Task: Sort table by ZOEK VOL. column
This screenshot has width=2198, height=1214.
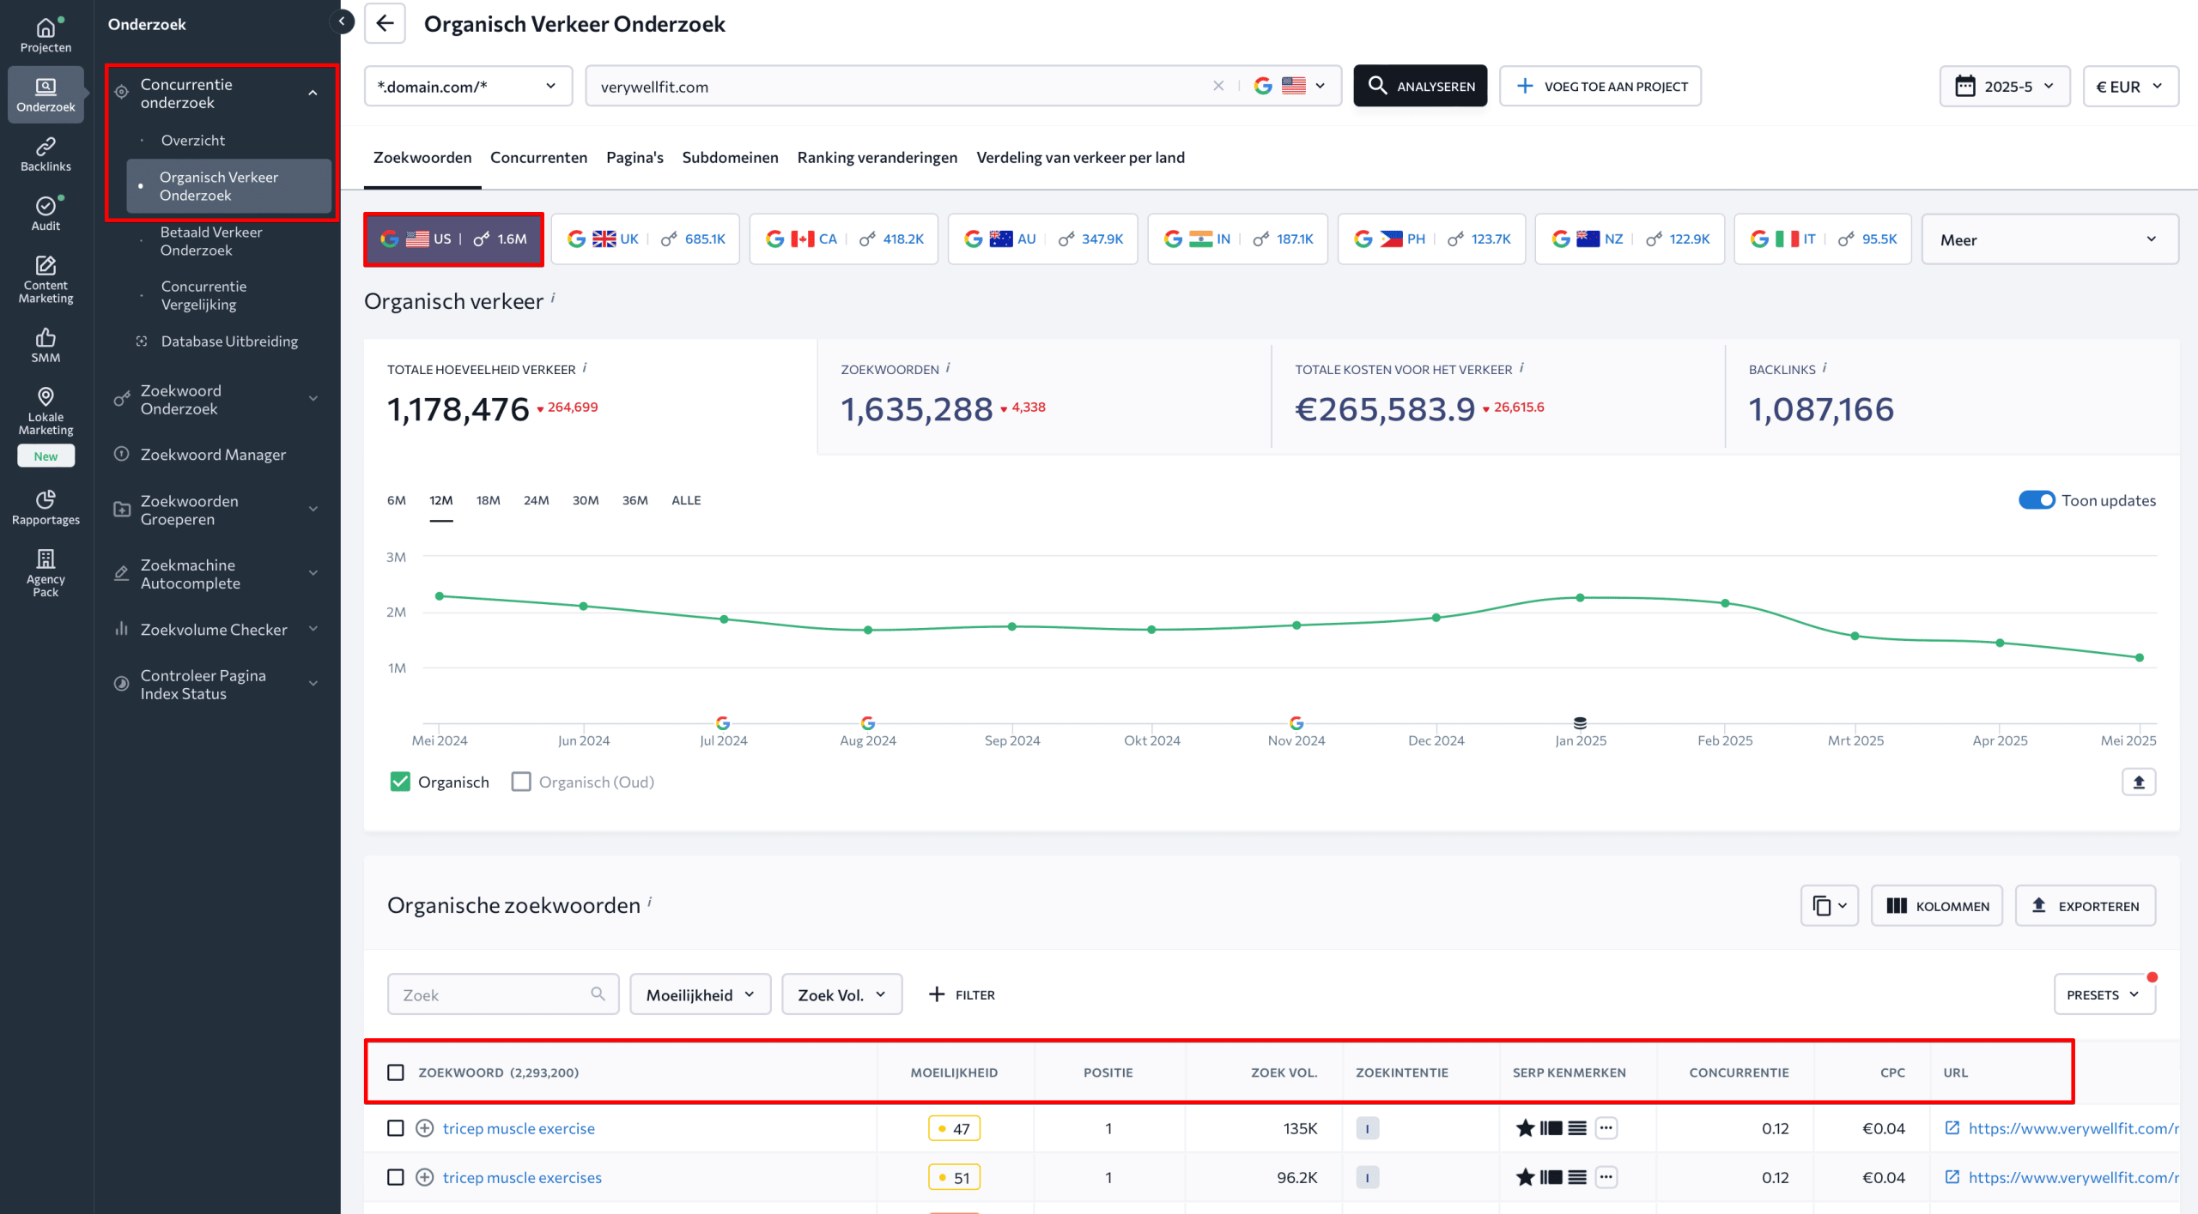Action: pos(1284,1072)
